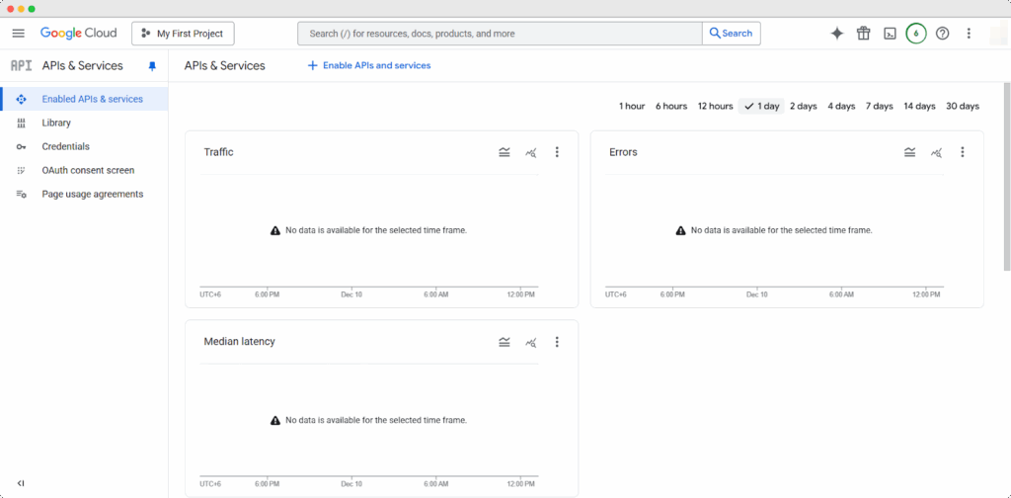Image resolution: width=1011 pixels, height=498 pixels.
Task: Open the My First Project selector
Action: pos(183,34)
